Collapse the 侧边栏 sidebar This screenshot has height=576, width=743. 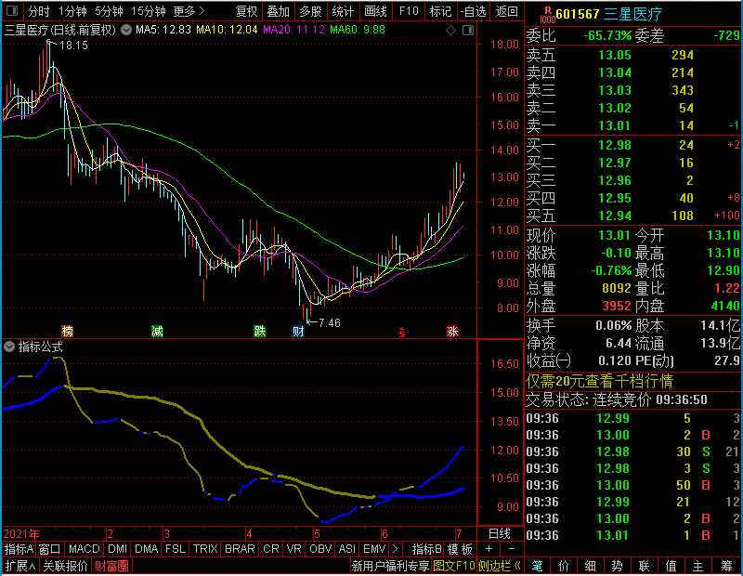(x=500, y=566)
